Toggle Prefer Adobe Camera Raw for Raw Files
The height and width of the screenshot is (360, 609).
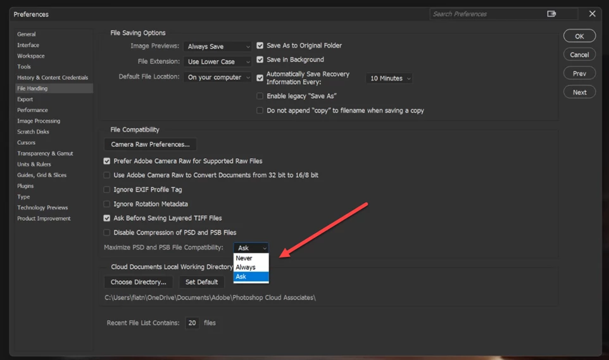click(x=107, y=161)
